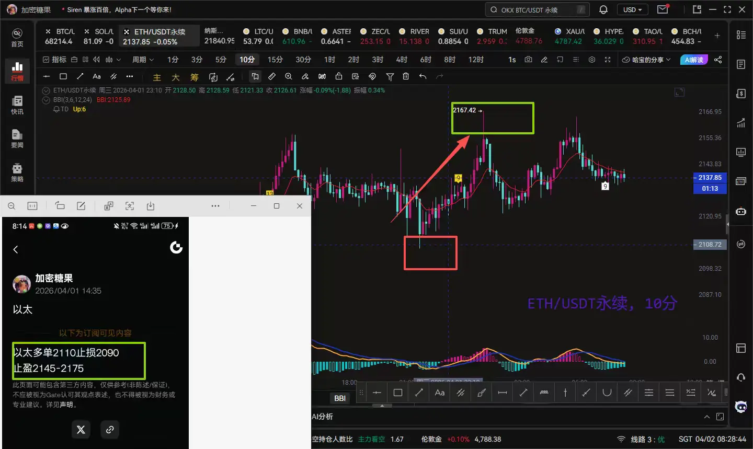Open the 指标 indicators button
This screenshot has width=753, height=449.
click(x=54, y=60)
